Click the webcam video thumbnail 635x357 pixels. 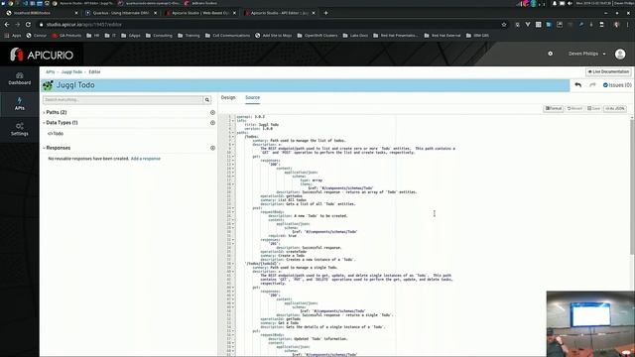point(590,324)
